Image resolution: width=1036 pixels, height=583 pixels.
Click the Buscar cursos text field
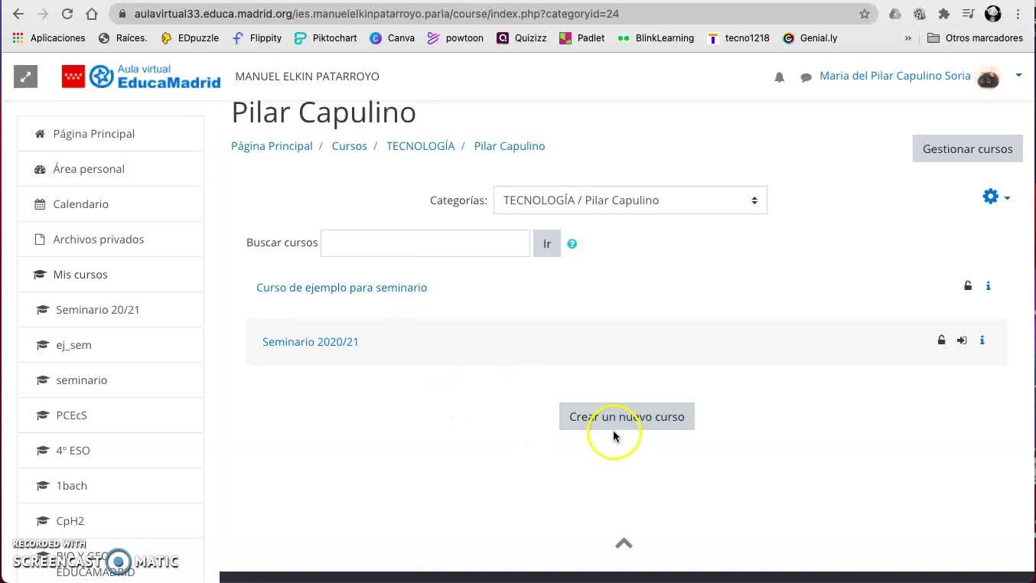coord(425,243)
